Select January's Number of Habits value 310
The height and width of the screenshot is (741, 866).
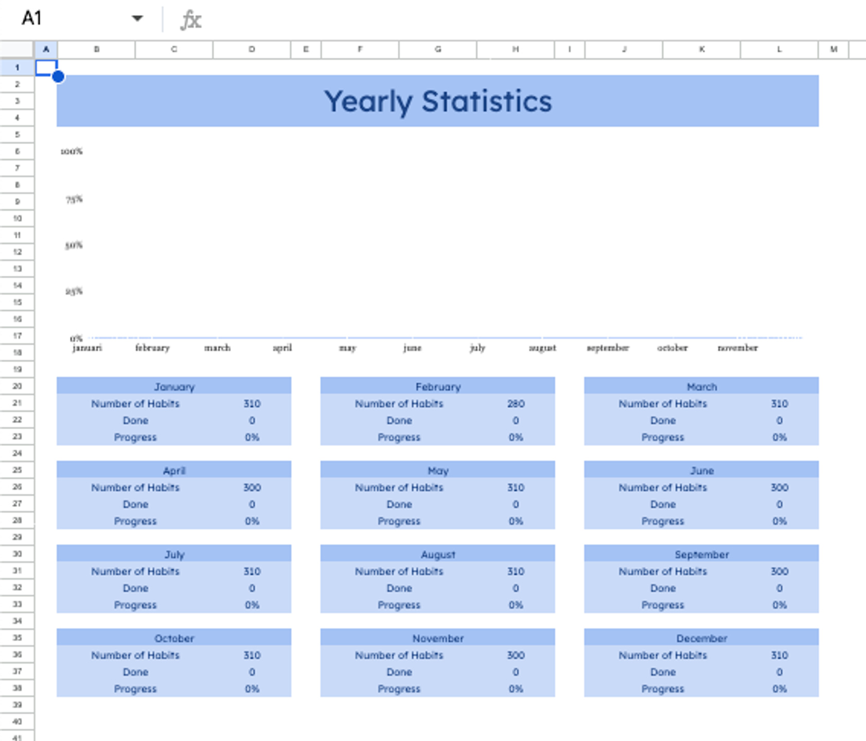point(252,403)
